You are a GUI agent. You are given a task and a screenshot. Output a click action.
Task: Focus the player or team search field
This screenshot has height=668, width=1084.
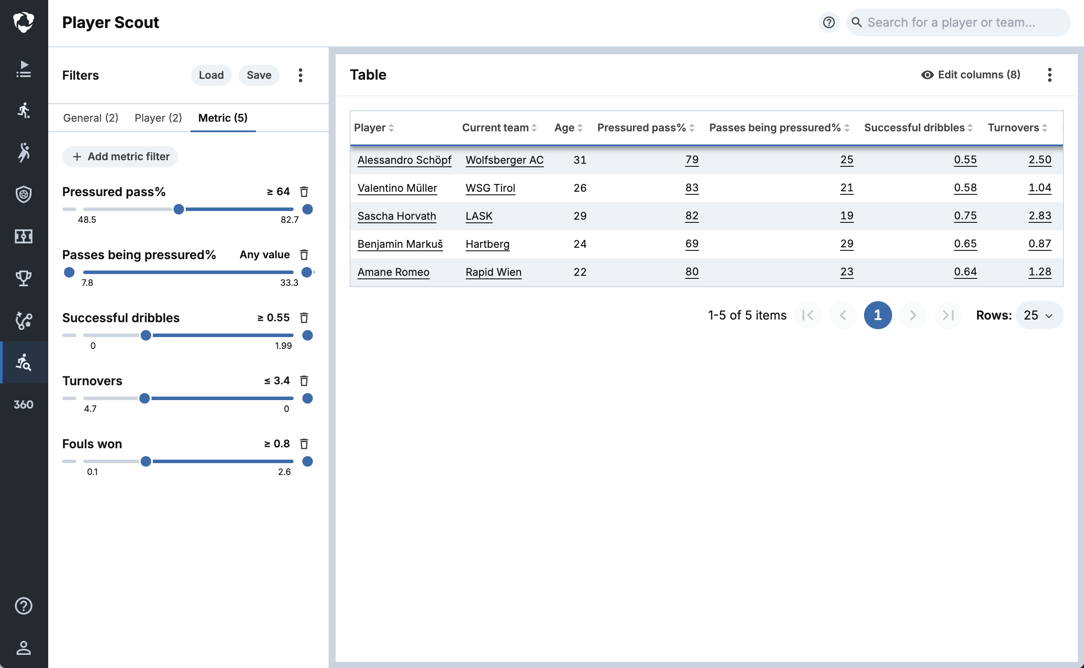[x=959, y=22]
